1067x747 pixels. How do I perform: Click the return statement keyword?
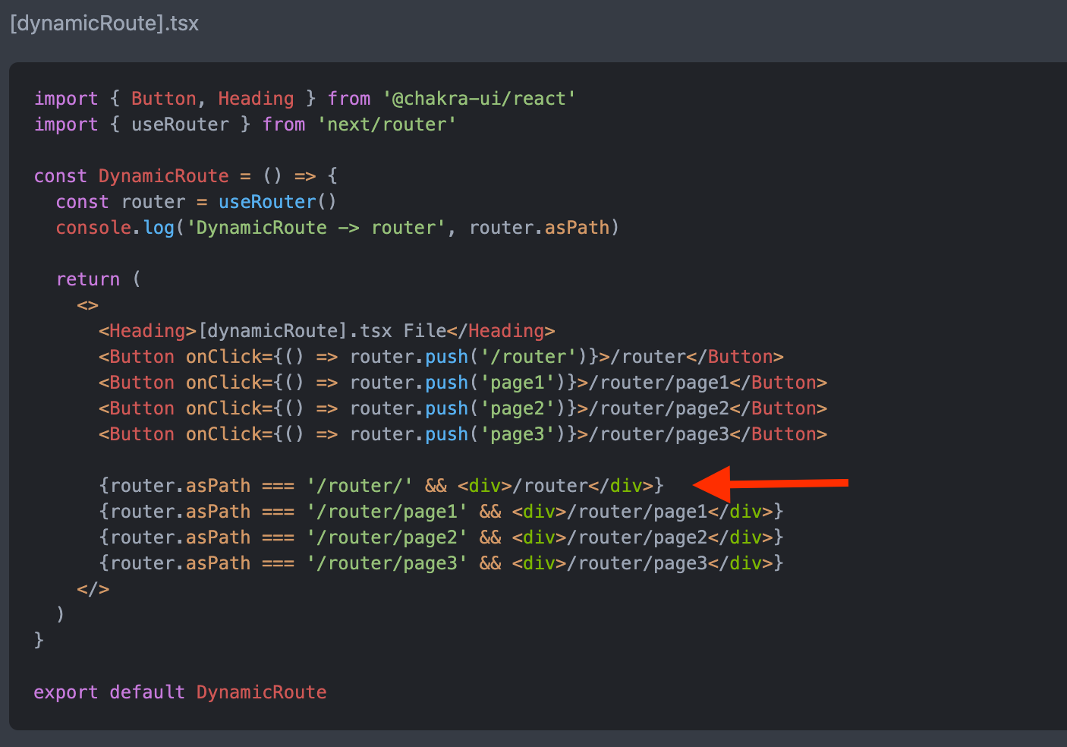(x=88, y=279)
